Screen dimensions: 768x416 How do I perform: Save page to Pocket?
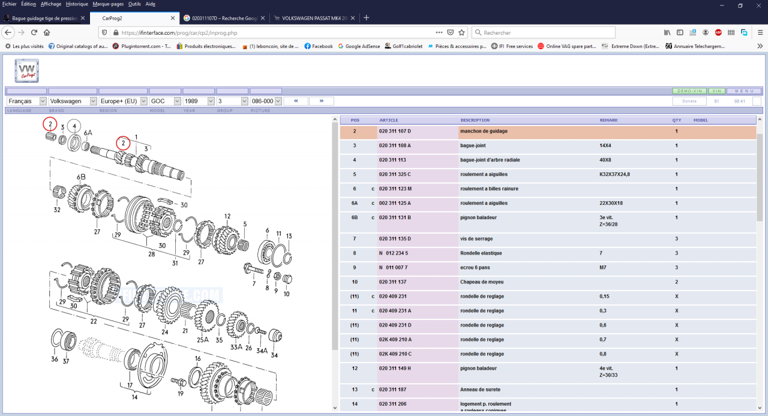(x=450, y=32)
